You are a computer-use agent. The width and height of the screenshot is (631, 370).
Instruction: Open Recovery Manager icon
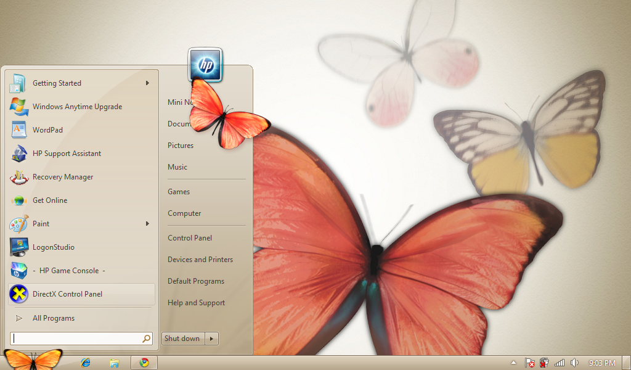click(x=19, y=177)
